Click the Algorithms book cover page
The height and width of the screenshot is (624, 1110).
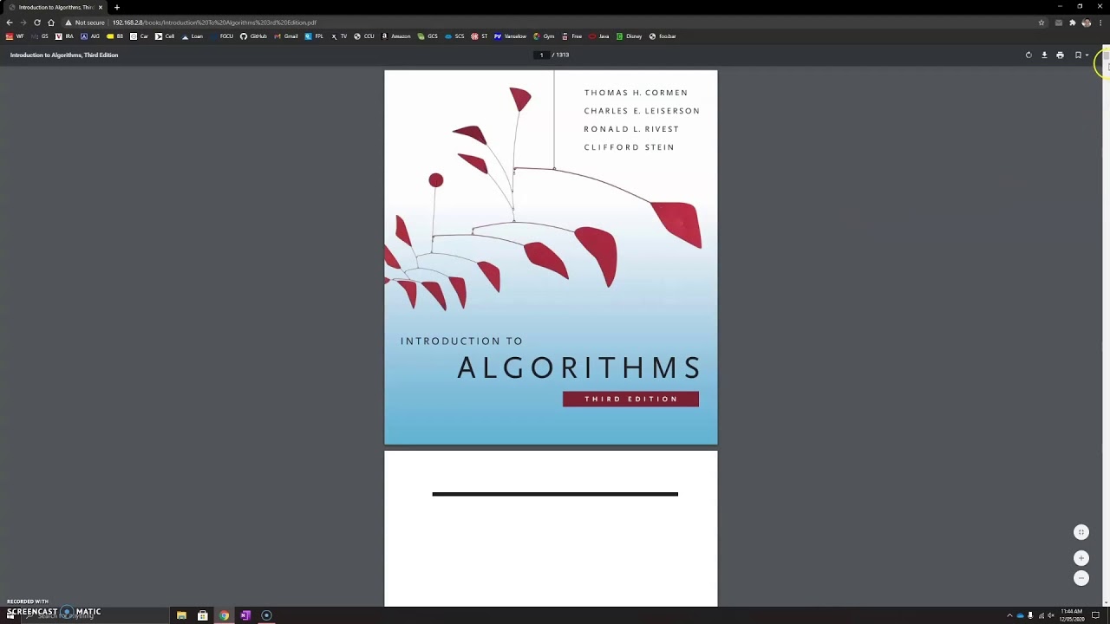551,257
